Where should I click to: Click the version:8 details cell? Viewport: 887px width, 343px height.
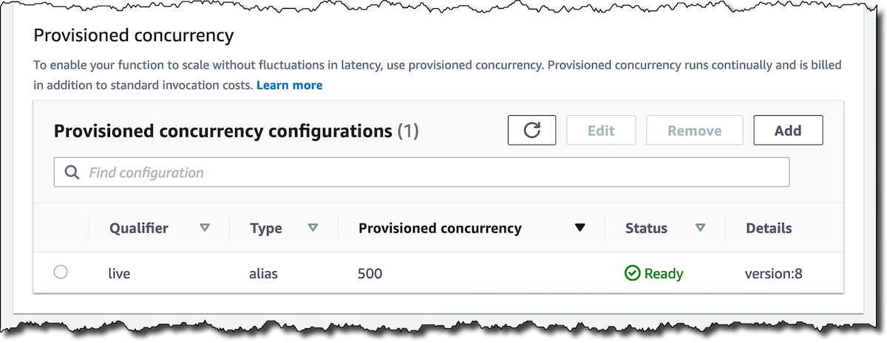click(x=773, y=274)
